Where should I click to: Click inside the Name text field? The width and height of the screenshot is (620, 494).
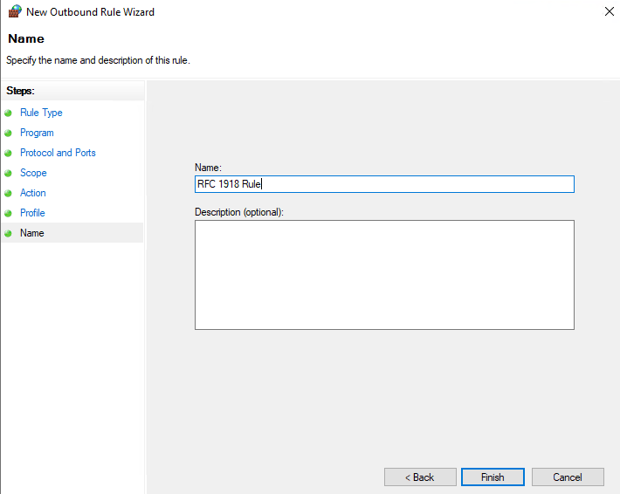click(384, 184)
